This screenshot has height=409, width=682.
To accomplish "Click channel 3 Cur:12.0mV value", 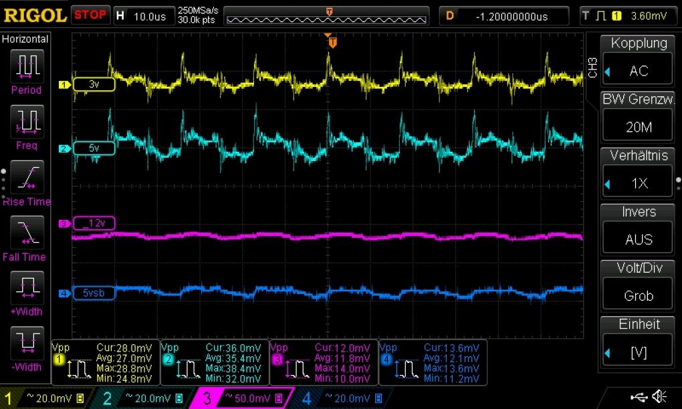I will (x=342, y=348).
